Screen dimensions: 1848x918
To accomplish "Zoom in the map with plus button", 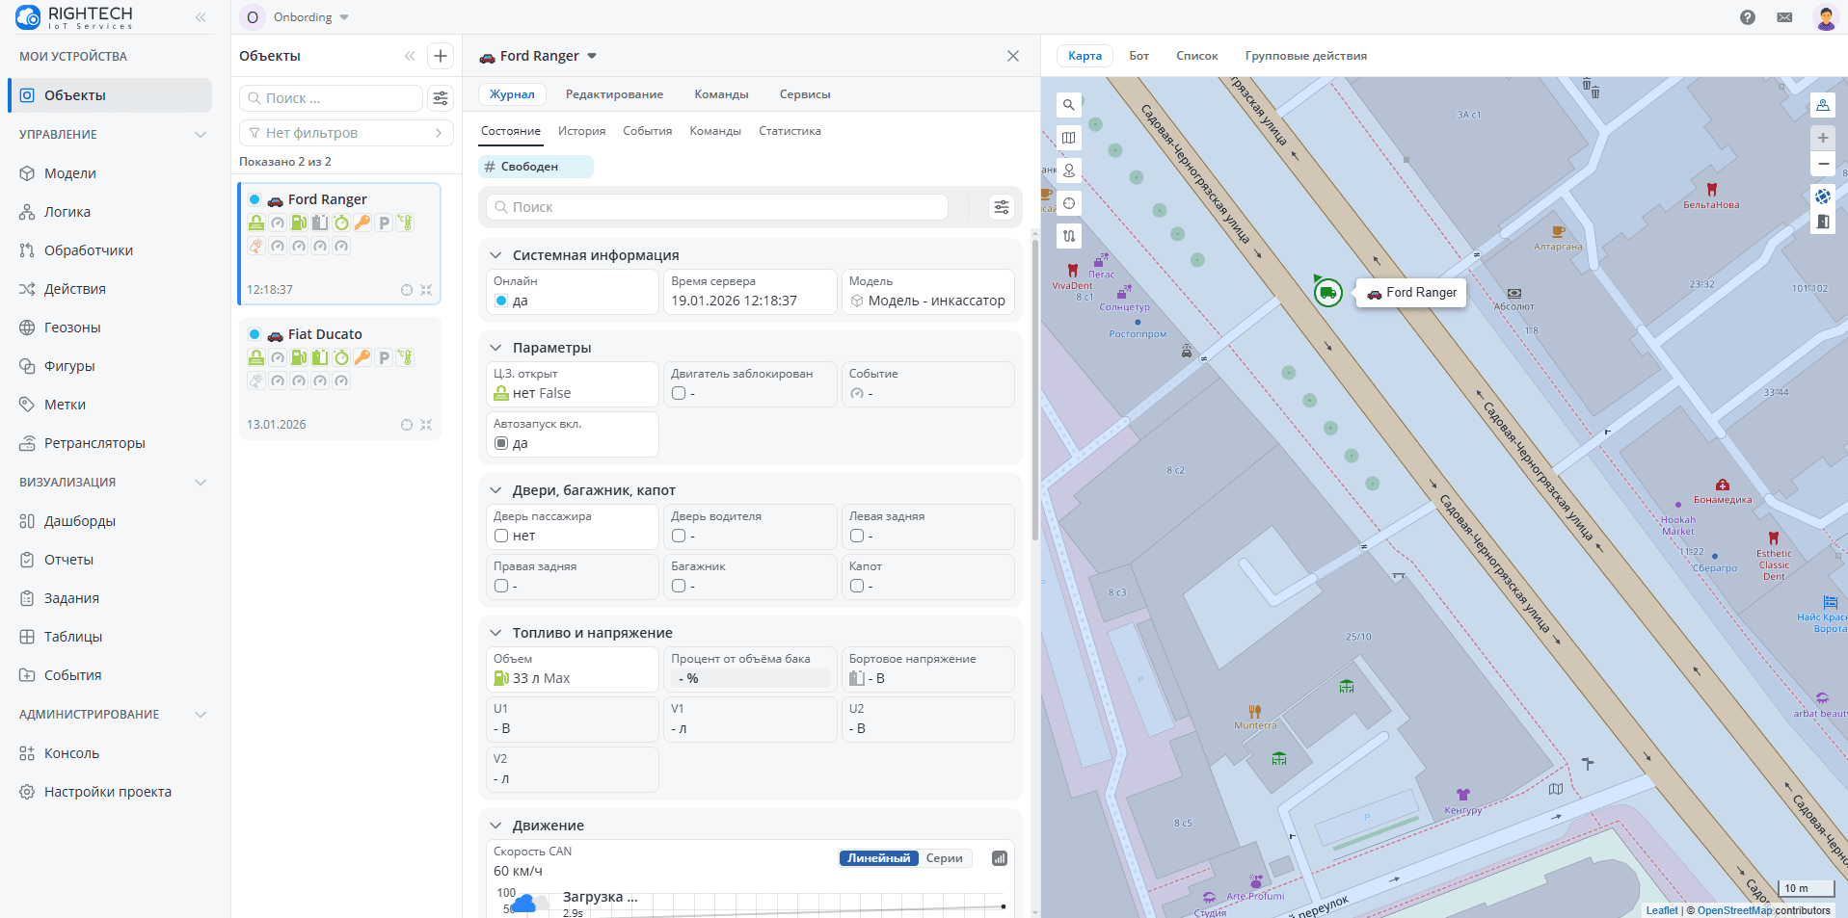I will pyautogui.click(x=1822, y=138).
